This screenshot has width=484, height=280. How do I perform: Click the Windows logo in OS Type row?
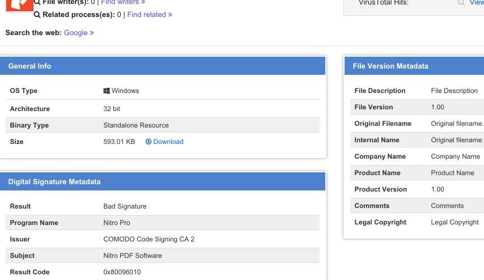[107, 91]
